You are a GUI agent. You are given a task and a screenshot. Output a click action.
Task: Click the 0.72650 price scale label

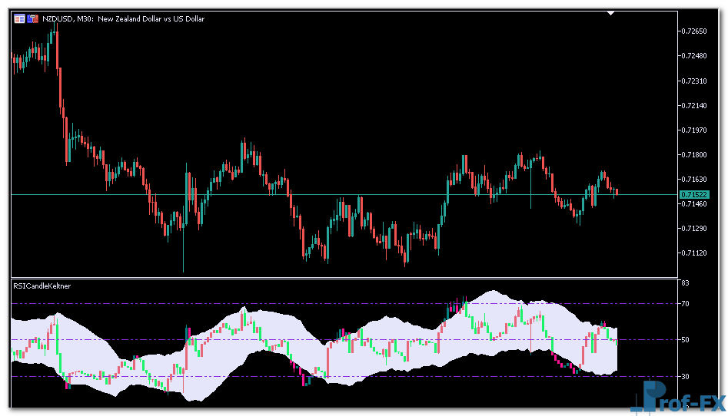tap(694, 31)
